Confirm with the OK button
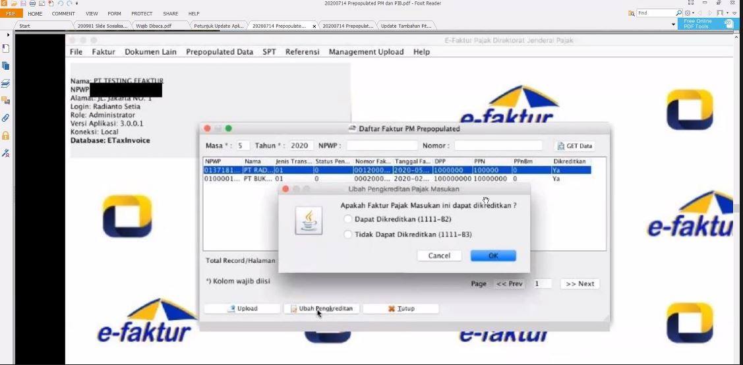The width and height of the screenshot is (743, 365). (x=492, y=256)
